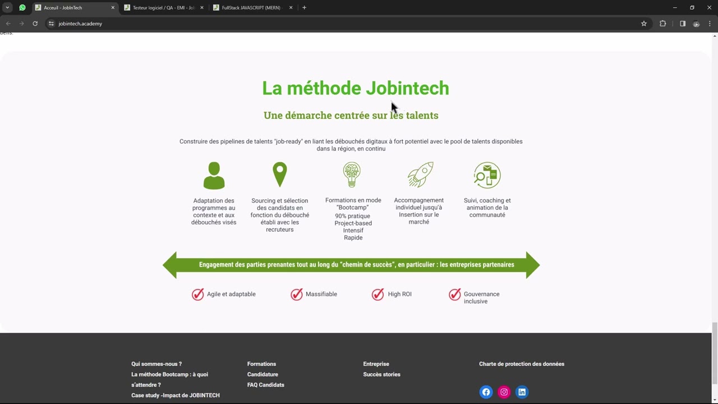Open the Chrome three-dot menu
This screenshot has width=718, height=404.
tap(710, 24)
